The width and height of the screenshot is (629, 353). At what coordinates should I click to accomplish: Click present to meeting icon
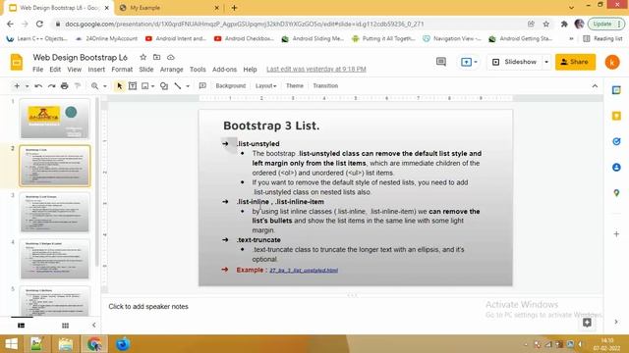coord(466,62)
